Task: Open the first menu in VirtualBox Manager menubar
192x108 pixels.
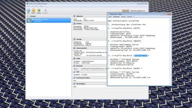Action: click(x=28, y=6)
